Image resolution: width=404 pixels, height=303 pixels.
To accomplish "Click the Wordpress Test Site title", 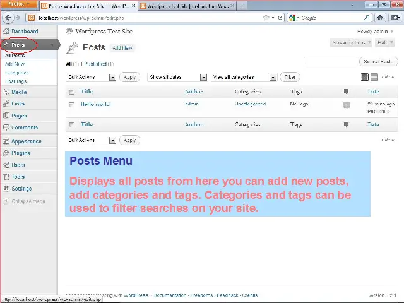I will pyautogui.click(x=104, y=31).
